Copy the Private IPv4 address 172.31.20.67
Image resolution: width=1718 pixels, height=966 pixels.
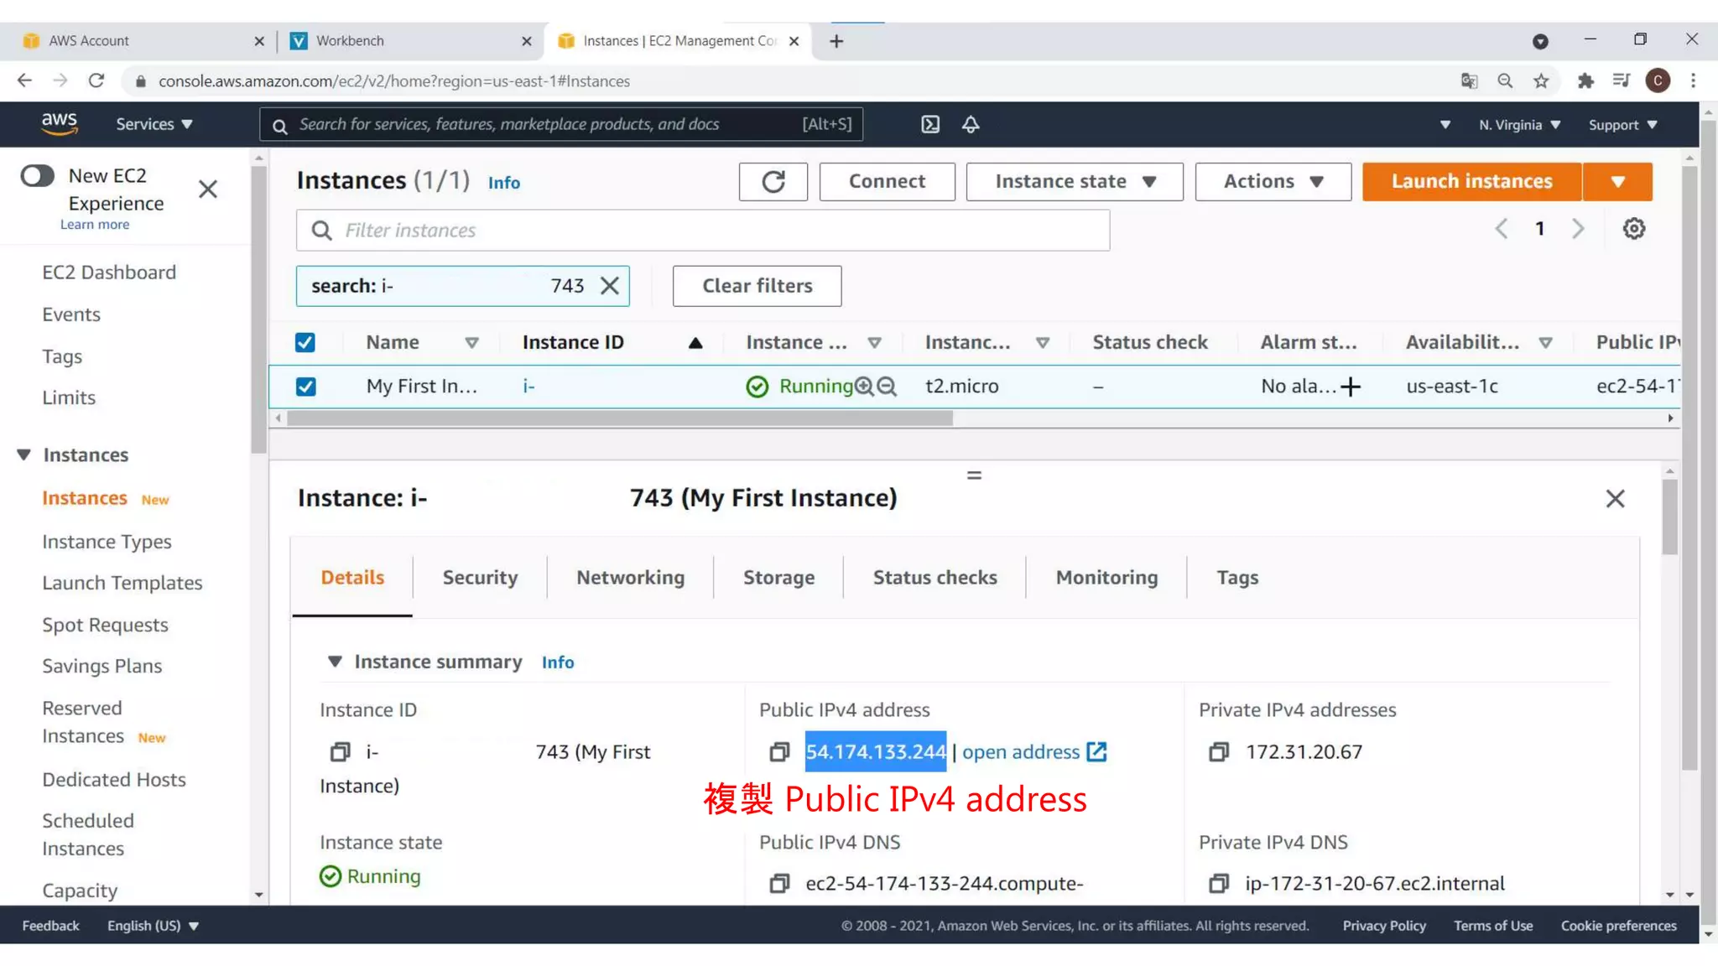1219,752
